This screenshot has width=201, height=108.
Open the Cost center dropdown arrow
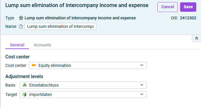pos(142,65)
